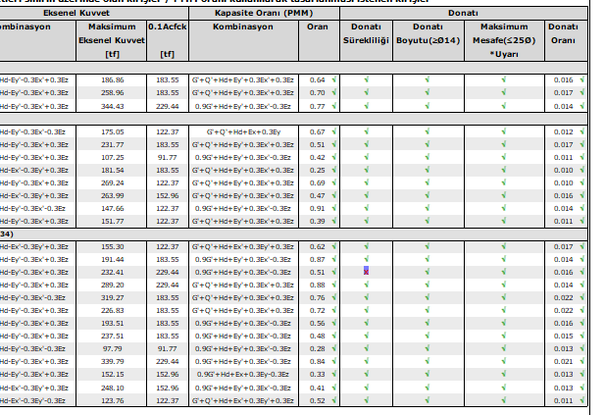
Task: Click check mark beside Donatı Oranı 0.021
Action: pos(582,360)
